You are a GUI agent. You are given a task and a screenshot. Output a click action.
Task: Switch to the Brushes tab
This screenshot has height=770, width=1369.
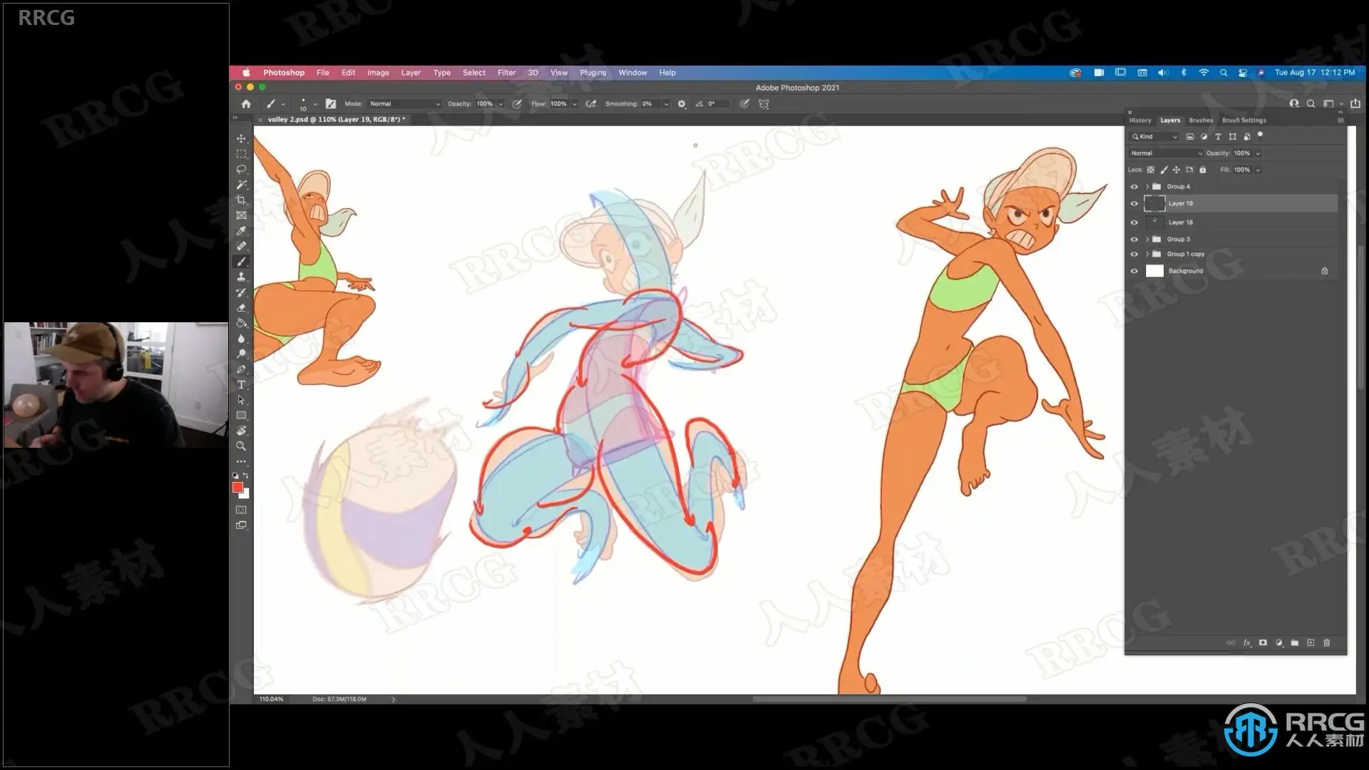tap(1201, 120)
